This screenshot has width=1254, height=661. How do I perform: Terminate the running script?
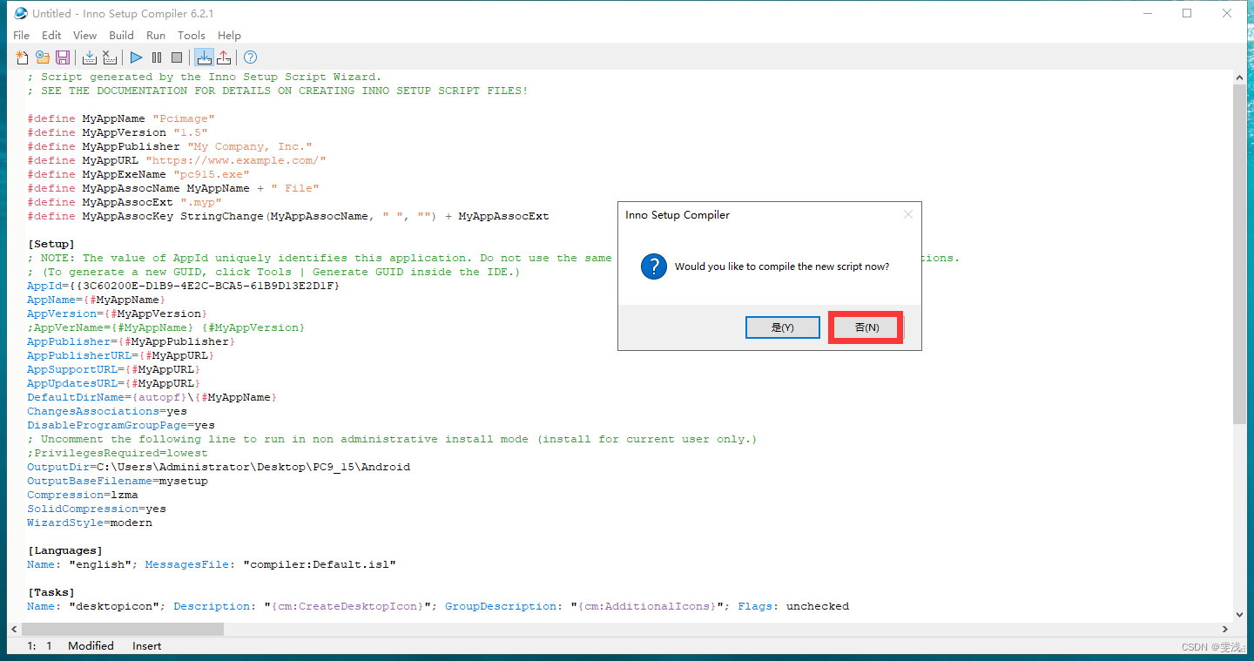(176, 57)
